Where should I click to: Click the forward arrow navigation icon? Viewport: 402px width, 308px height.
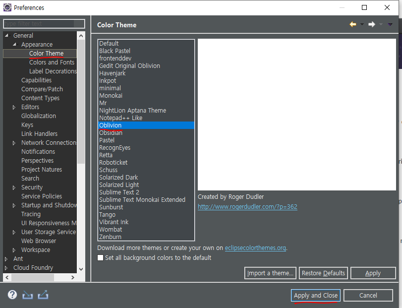(371, 24)
